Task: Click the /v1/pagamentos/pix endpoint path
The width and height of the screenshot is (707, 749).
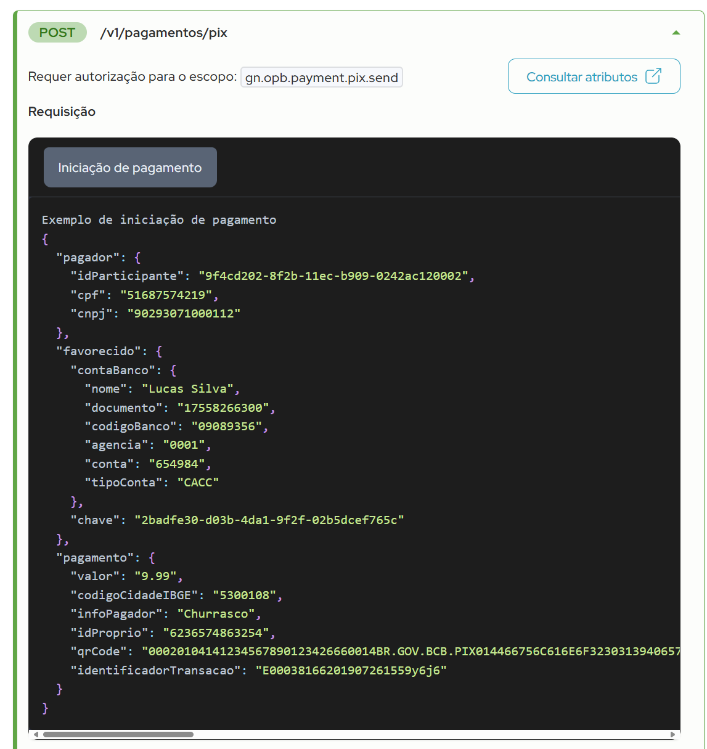Action: click(164, 33)
